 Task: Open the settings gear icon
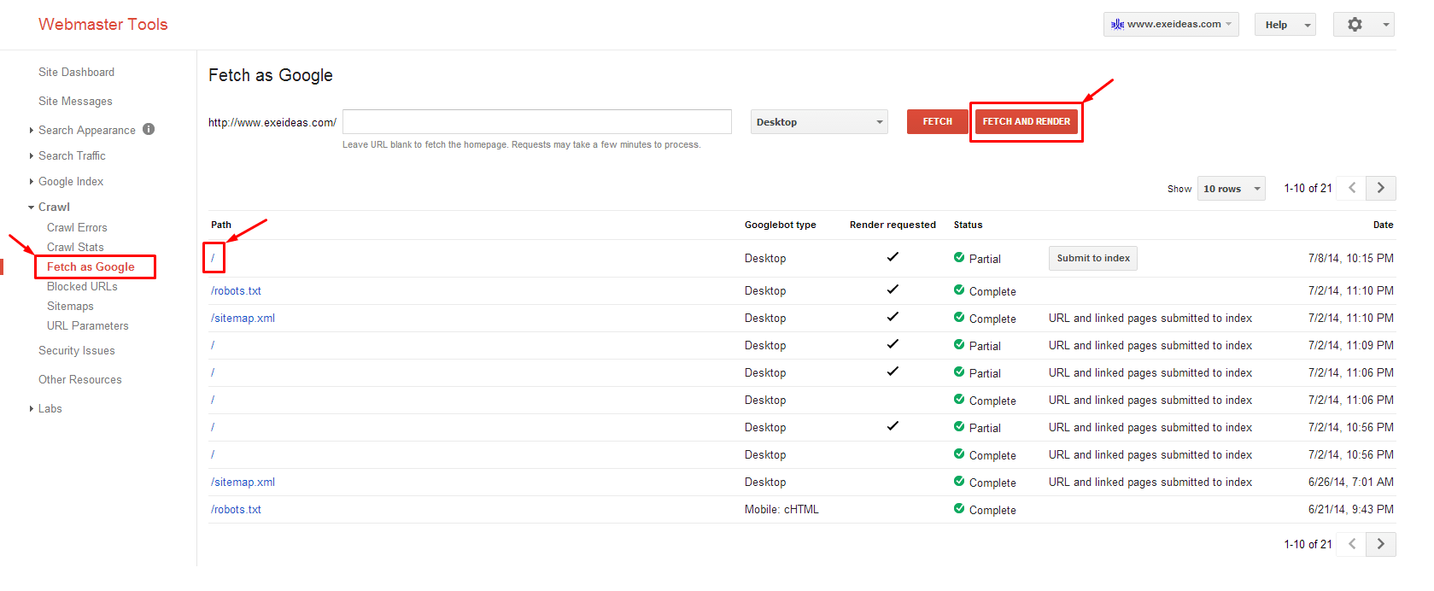click(1355, 25)
